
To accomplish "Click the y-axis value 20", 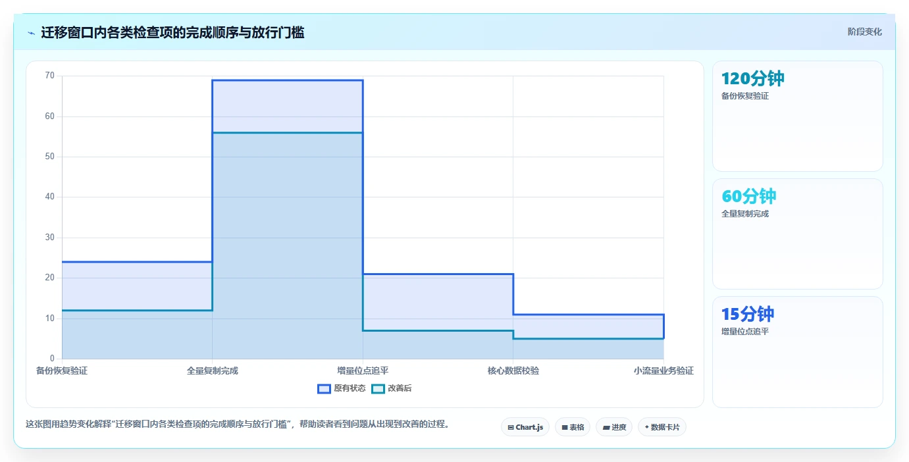I will point(50,278).
